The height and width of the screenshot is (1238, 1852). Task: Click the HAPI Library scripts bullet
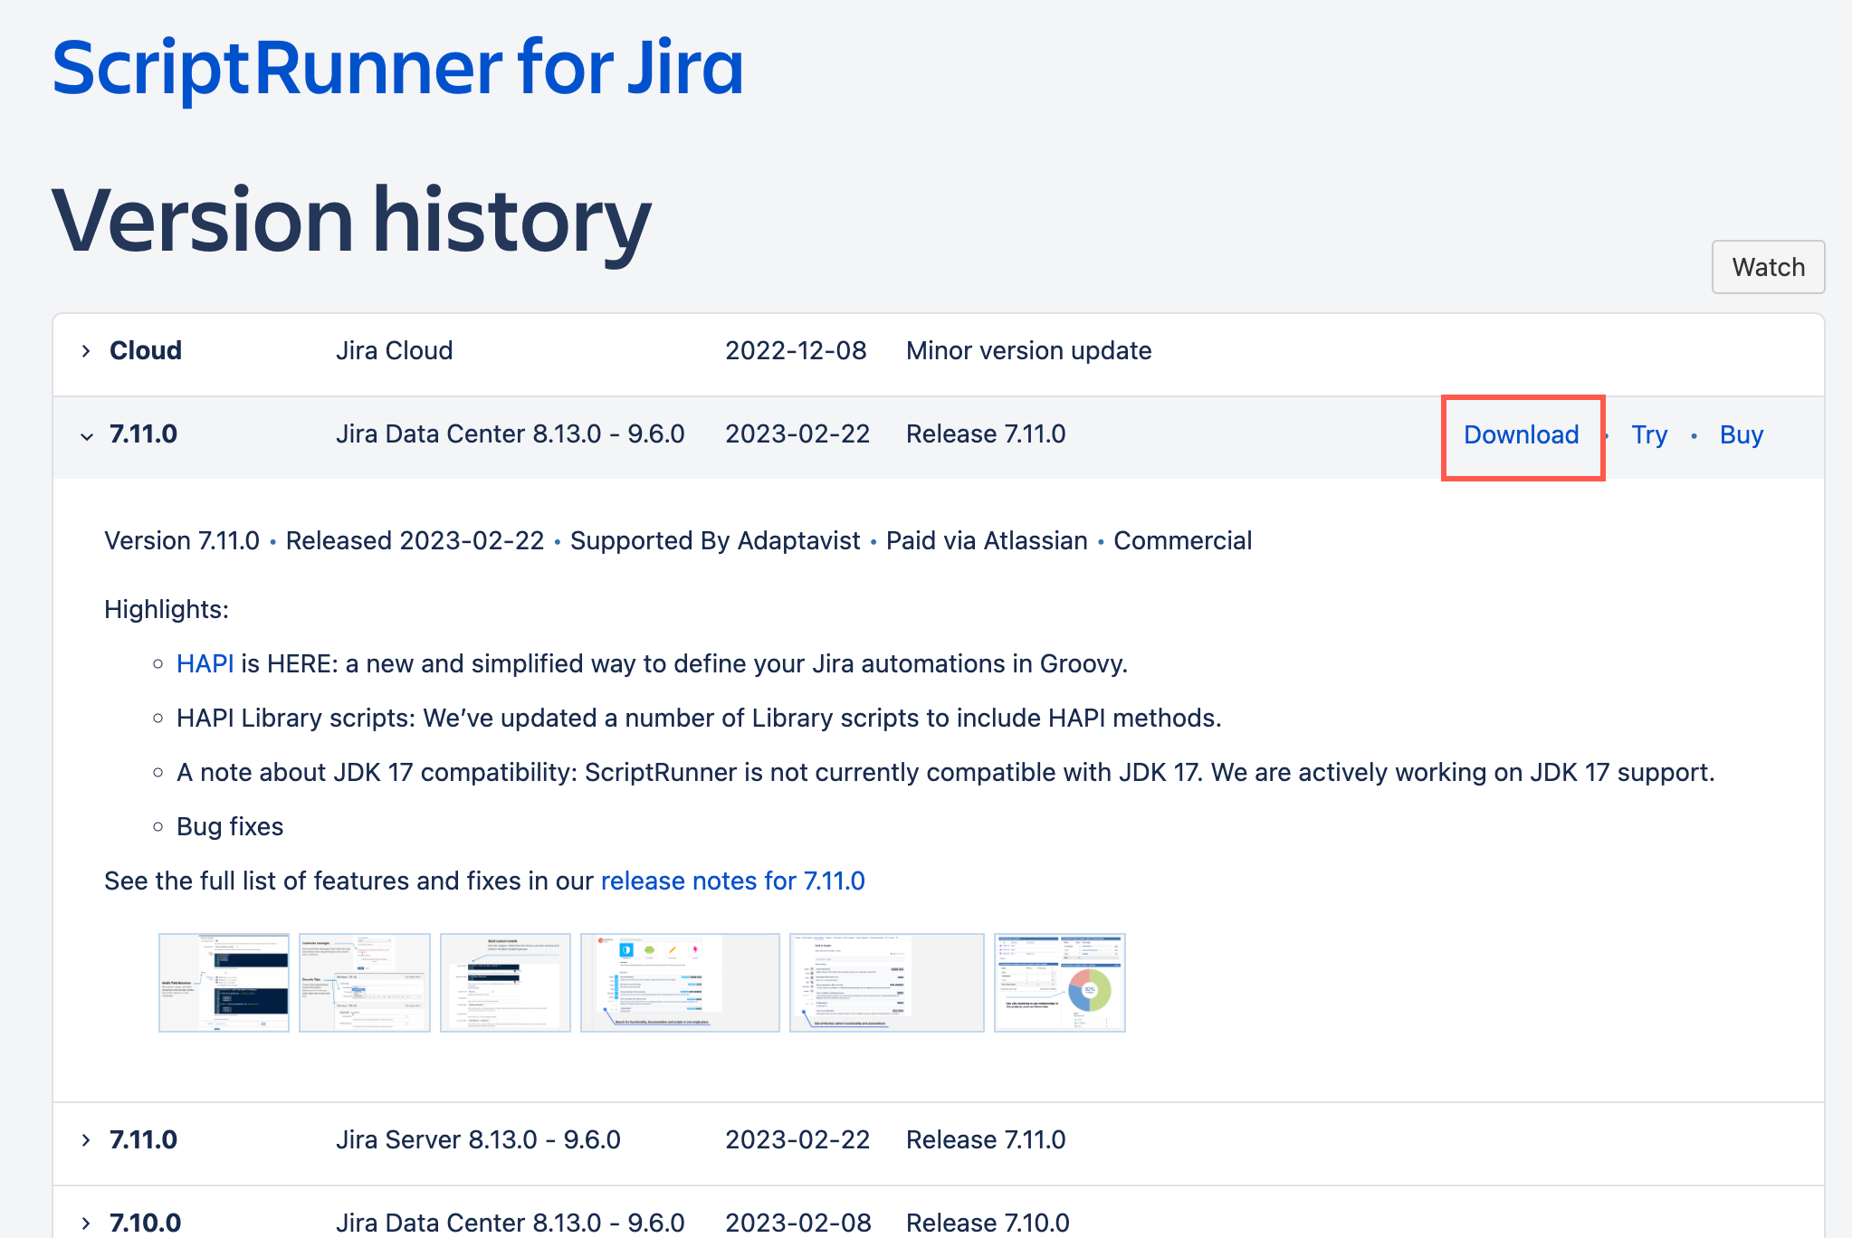tap(699, 718)
